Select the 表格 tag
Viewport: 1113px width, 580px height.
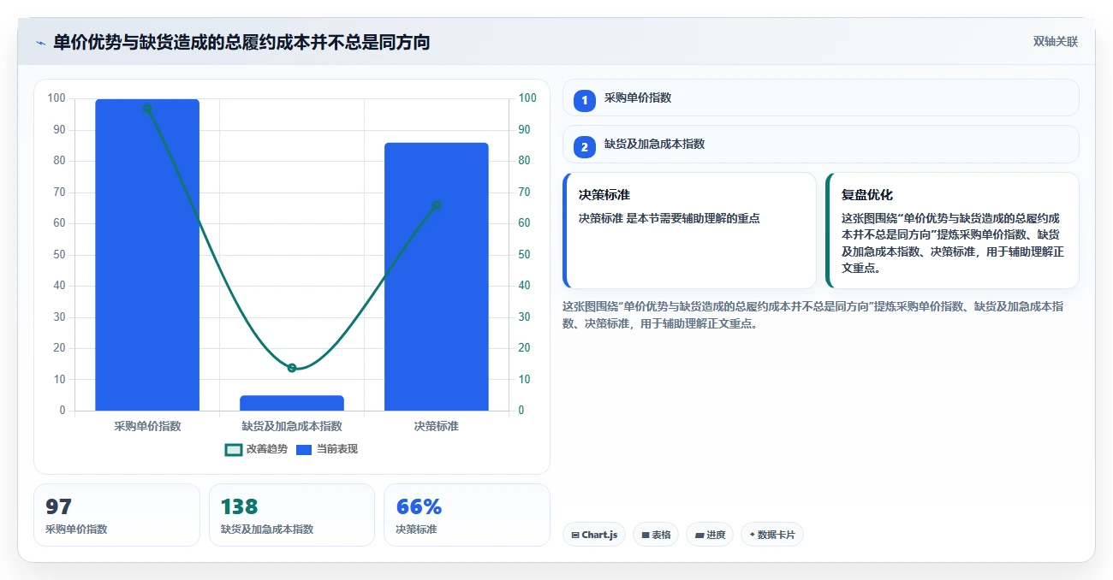[656, 535]
